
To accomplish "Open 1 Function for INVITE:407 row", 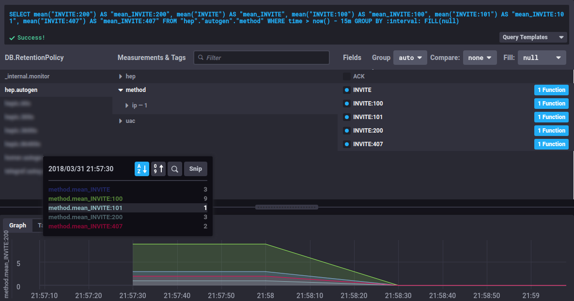I will point(551,144).
